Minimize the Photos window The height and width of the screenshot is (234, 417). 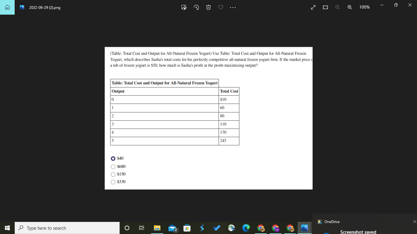click(382, 5)
